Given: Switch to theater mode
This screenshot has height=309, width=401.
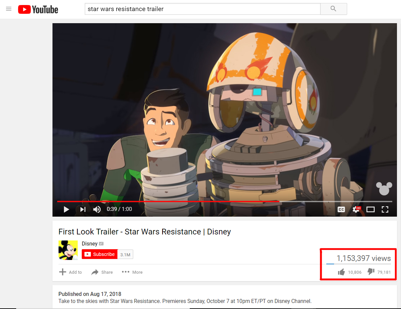Looking at the screenshot, I should pos(370,210).
